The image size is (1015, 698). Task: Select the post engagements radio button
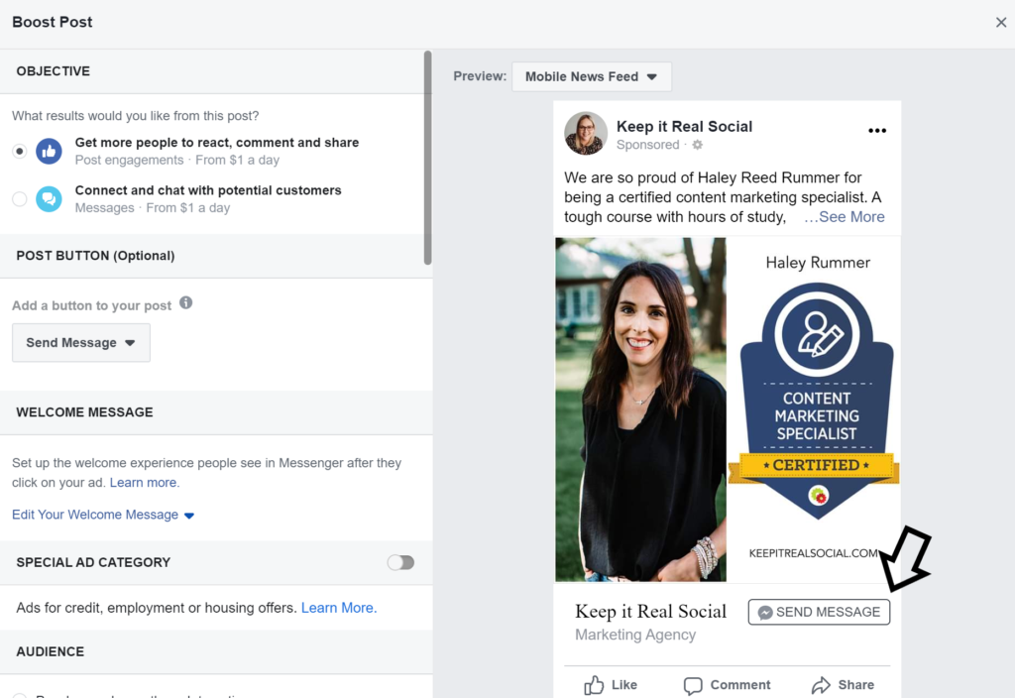(20, 152)
